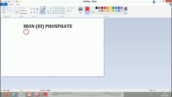Pick the dark red colour swatch
The width and height of the screenshot is (172, 97).
[102, 8]
